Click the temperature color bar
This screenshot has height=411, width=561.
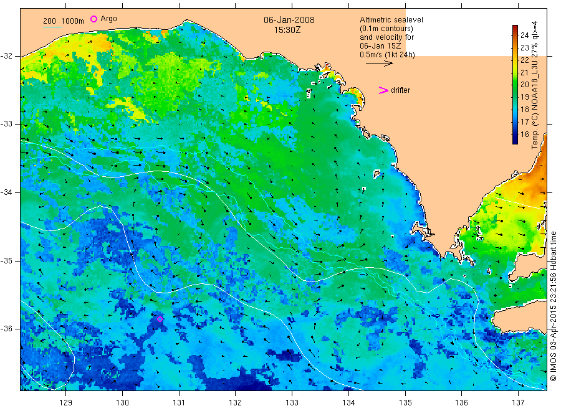[x=515, y=85]
